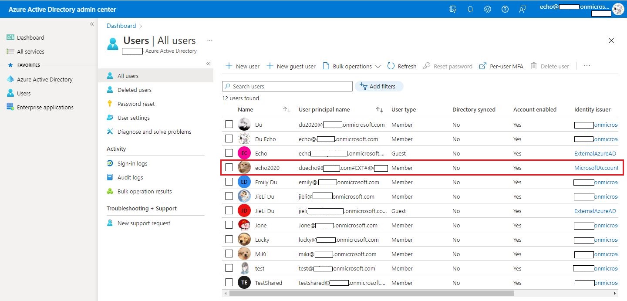Click the Du user avatar

point(244,125)
